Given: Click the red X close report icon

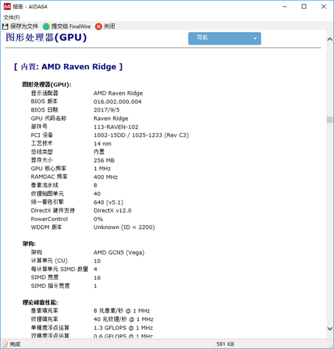Looking at the screenshot, I should pyautogui.click(x=98, y=27).
